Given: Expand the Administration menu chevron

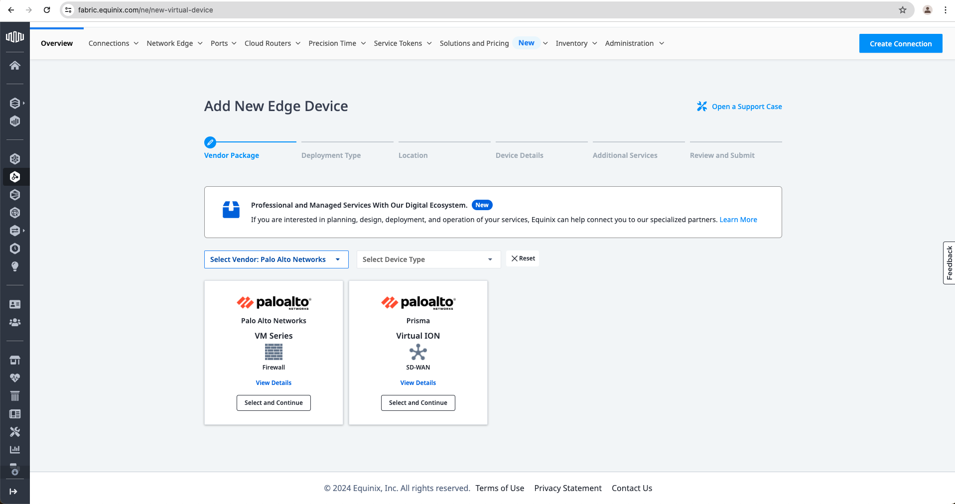Looking at the screenshot, I should [662, 43].
